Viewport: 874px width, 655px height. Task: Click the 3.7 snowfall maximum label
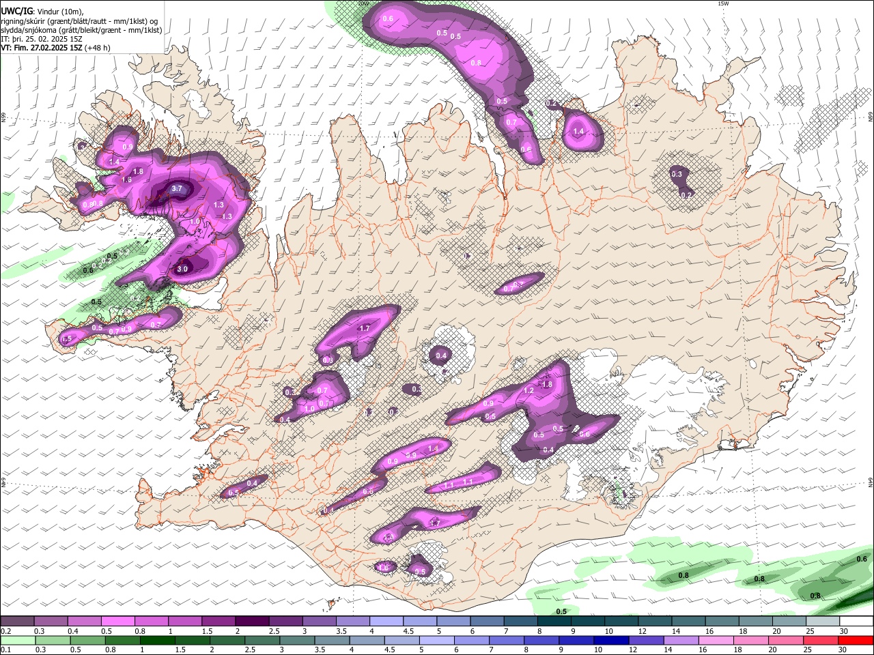177,188
